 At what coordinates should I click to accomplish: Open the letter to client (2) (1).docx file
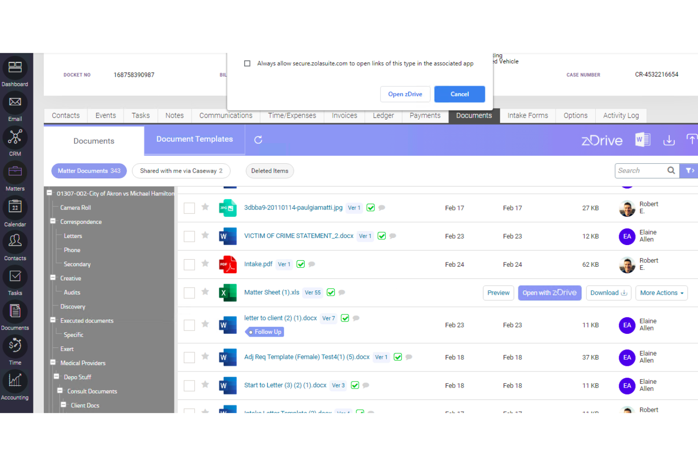[280, 318]
